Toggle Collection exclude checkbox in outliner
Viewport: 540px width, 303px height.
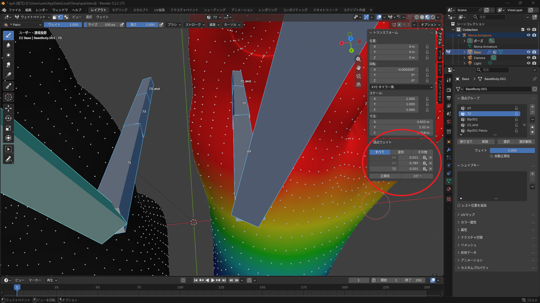[x=523, y=30]
